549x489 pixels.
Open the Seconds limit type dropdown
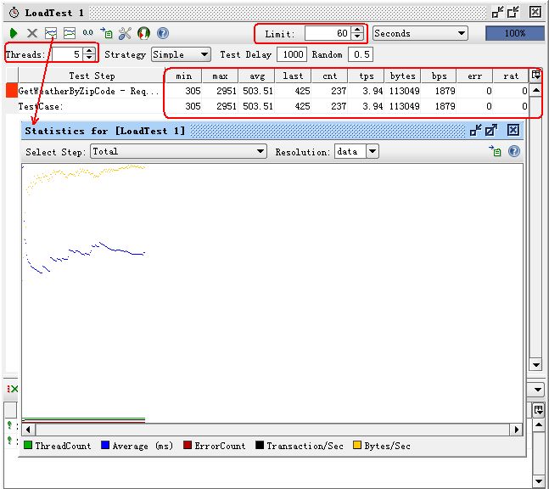click(461, 33)
